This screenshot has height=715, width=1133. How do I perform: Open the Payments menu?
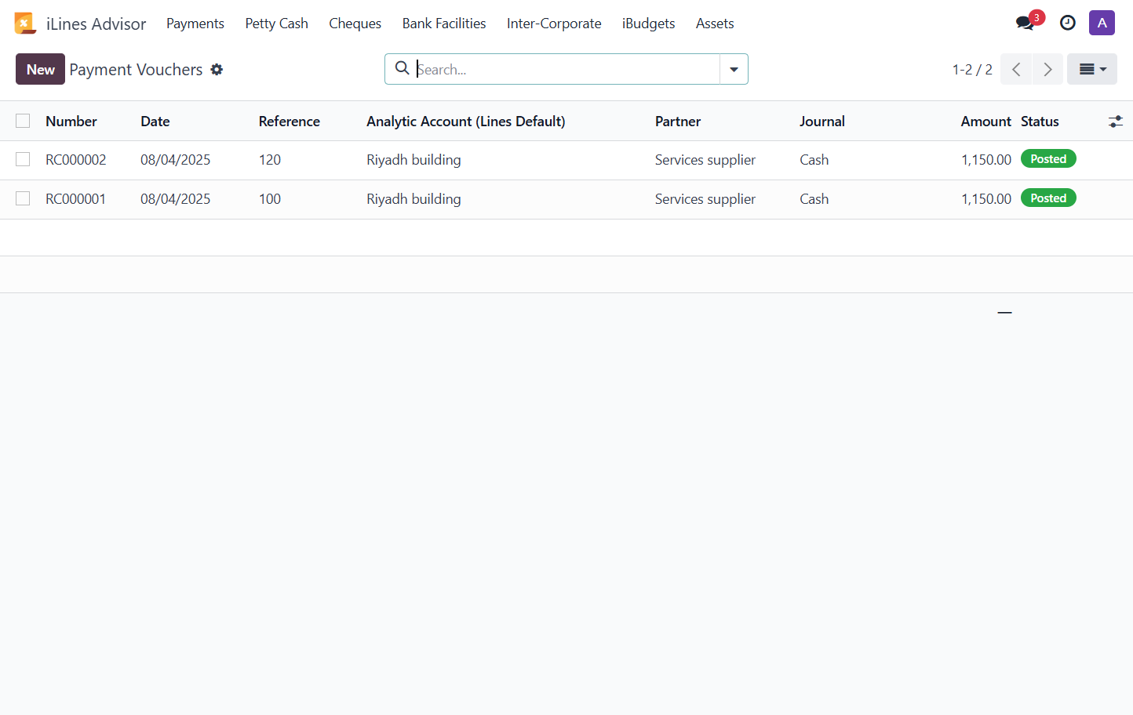[x=195, y=24]
